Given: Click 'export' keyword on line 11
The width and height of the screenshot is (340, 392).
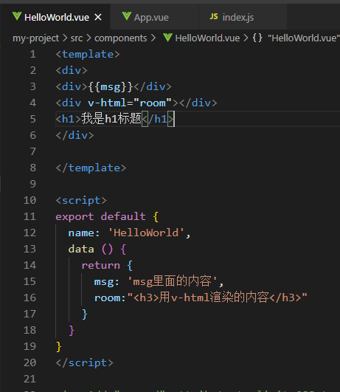Looking at the screenshot, I should (x=74, y=217).
